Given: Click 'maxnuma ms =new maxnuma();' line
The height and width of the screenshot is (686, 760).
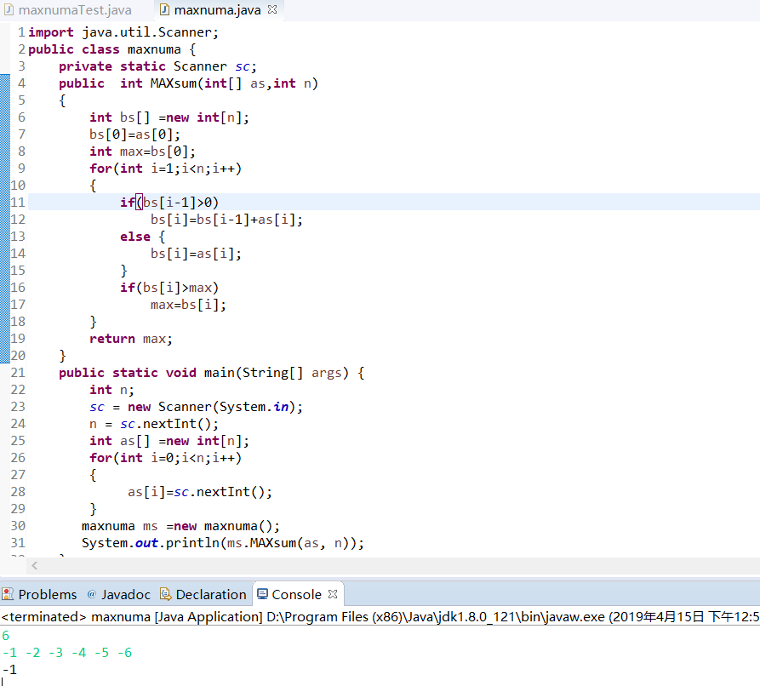Looking at the screenshot, I should click(180, 526).
